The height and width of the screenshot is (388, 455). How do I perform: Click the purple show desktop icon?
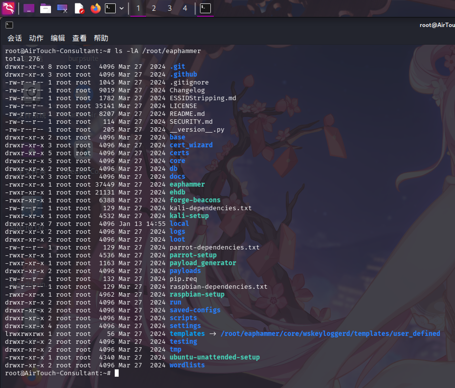point(29,8)
